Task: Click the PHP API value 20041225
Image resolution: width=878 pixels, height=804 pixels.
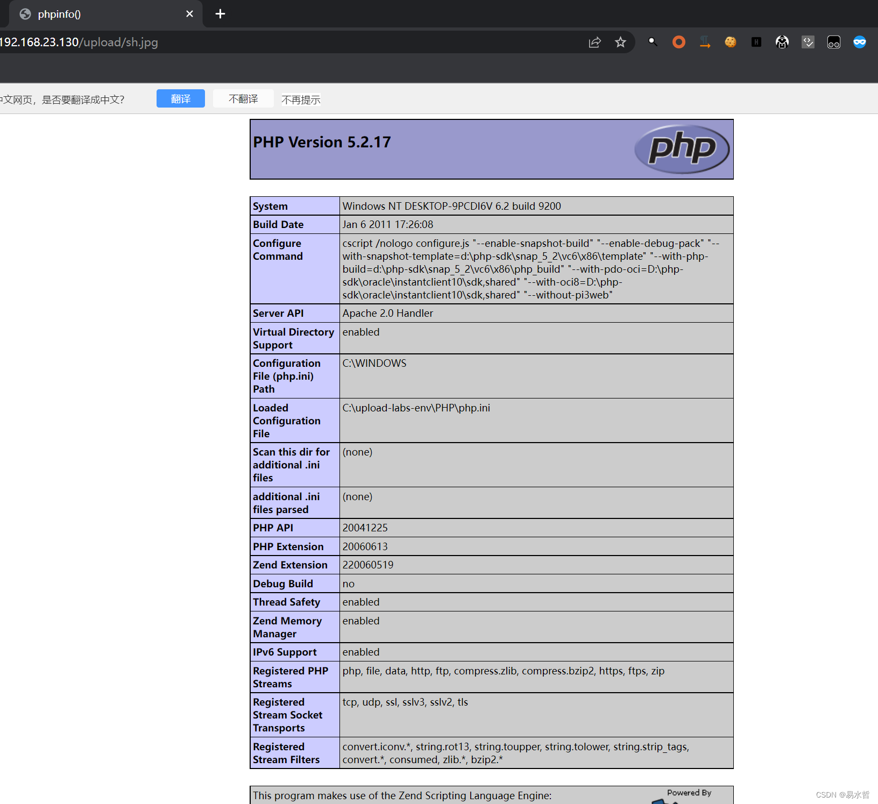Action: tap(365, 528)
